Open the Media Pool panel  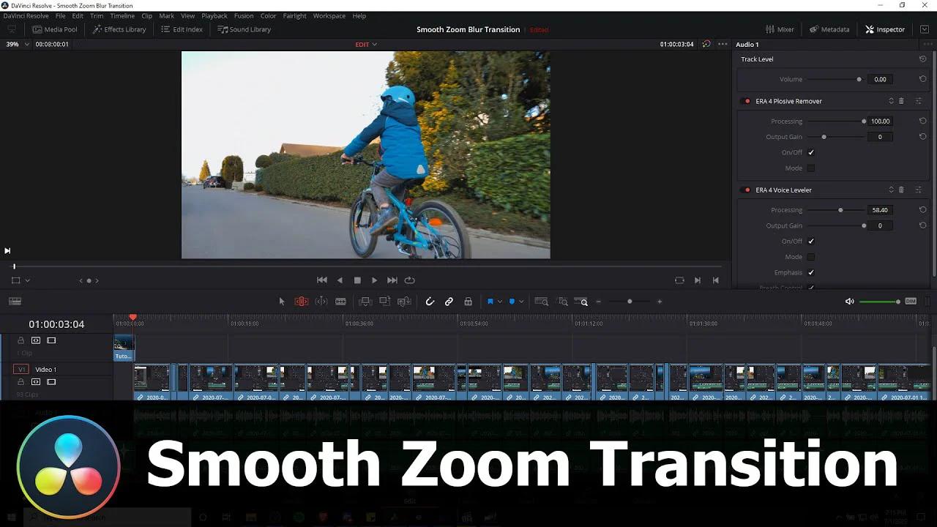pyautogui.click(x=55, y=29)
